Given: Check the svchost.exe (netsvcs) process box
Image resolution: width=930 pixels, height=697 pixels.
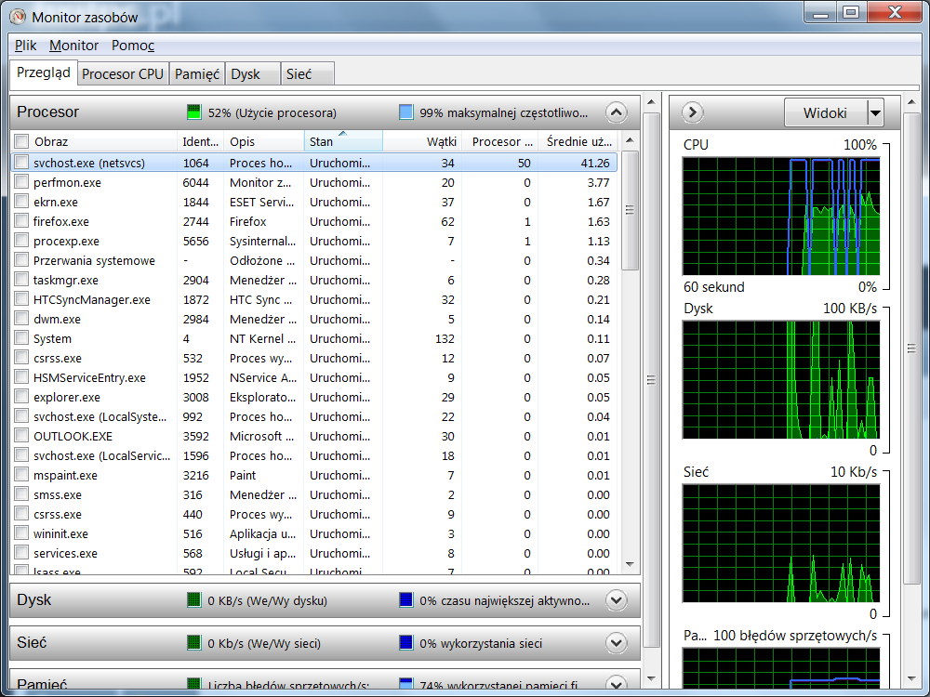Looking at the screenshot, I should (21, 162).
